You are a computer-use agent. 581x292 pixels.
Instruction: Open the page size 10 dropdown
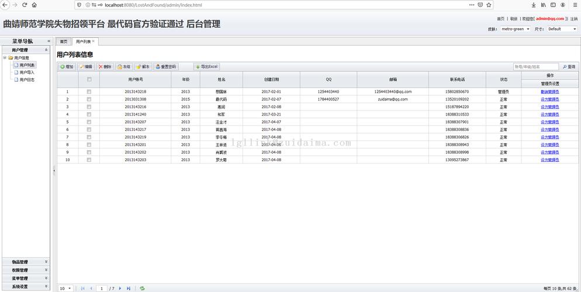point(66,288)
